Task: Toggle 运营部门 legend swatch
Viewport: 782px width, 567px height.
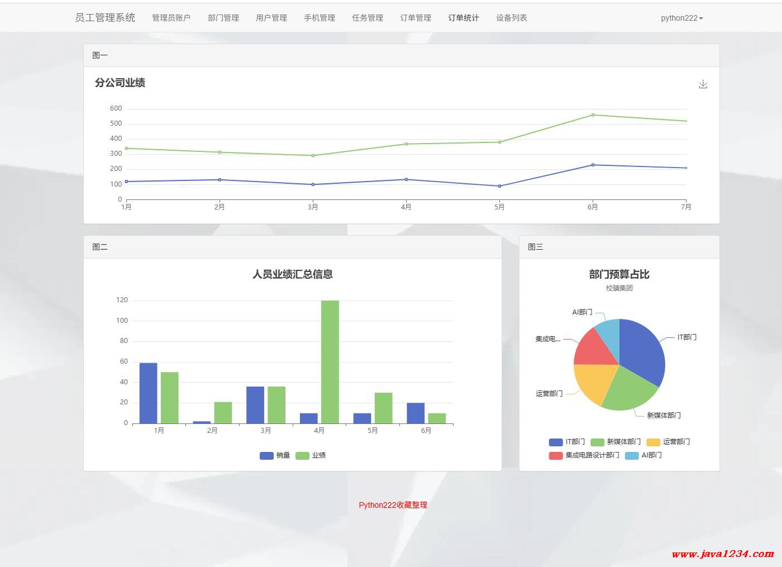Action: click(x=668, y=442)
